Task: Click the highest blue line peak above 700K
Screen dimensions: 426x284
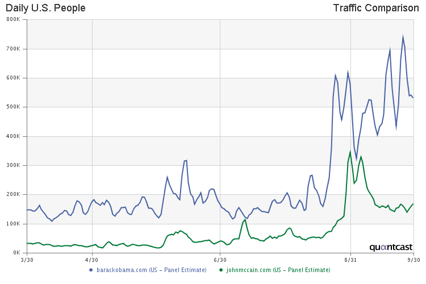Action: point(403,37)
